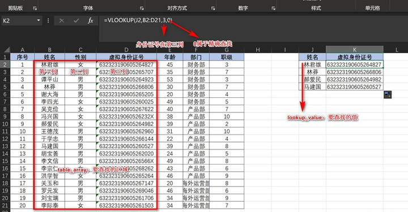Select row 10 header
The width and height of the screenshot is (408, 212).
point(5,124)
